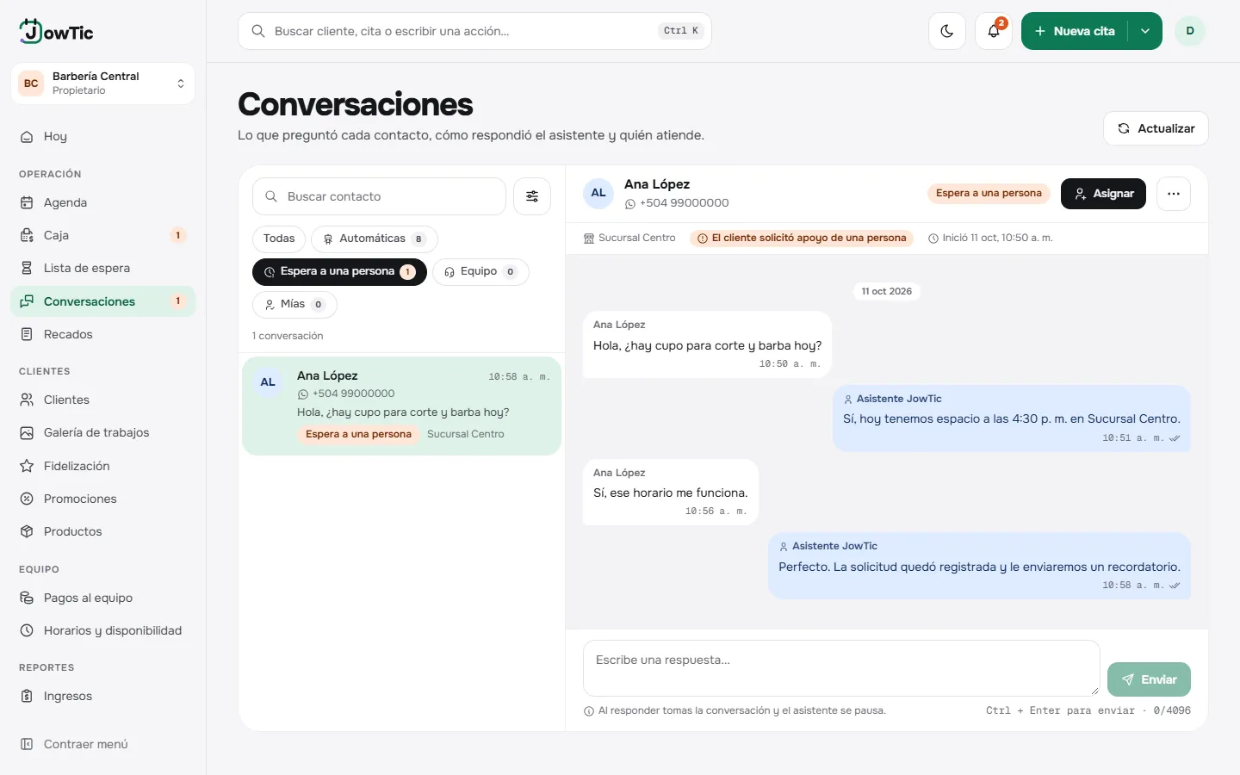Send the reply with Enviar

1149,679
